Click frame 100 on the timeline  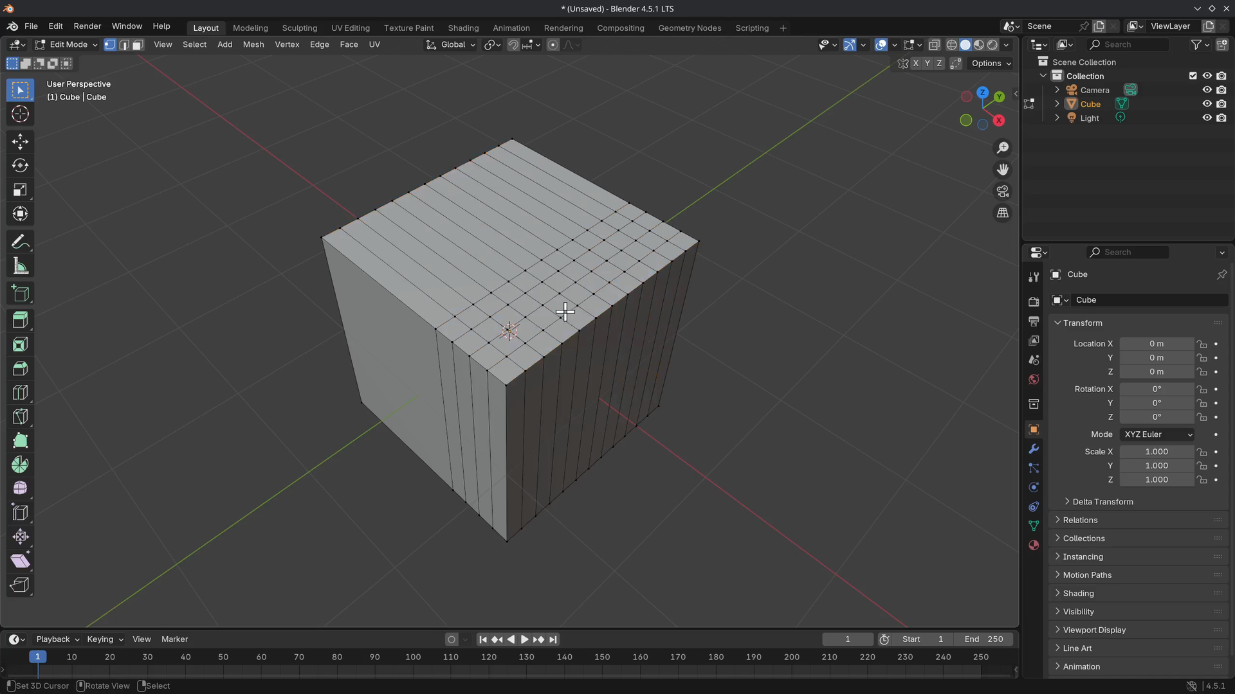click(x=413, y=657)
